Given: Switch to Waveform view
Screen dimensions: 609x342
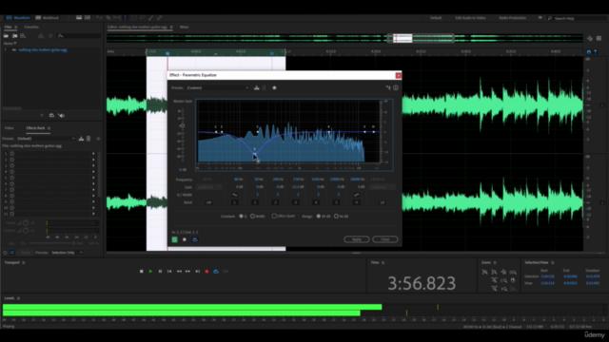Looking at the screenshot, I should [x=18, y=18].
